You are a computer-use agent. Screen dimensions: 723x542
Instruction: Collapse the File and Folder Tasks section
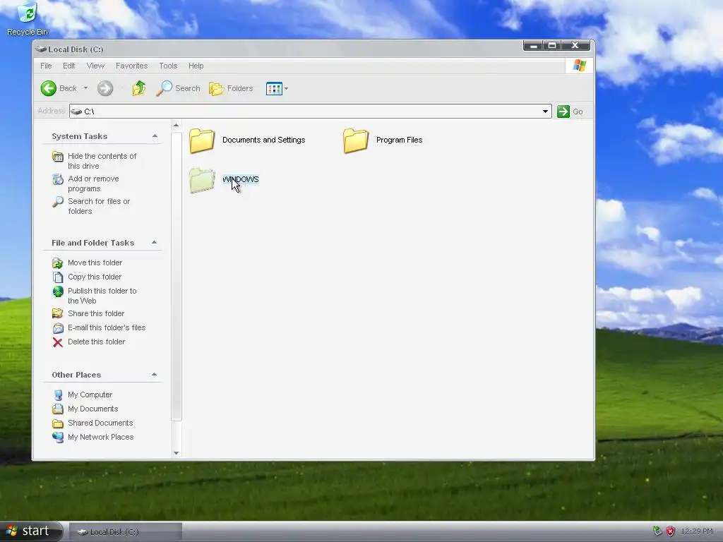155,243
